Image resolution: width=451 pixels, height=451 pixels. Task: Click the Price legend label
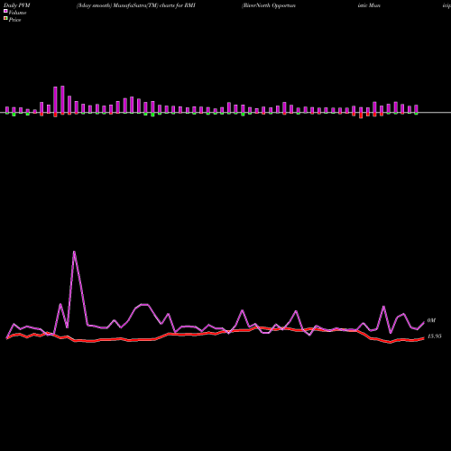click(14, 20)
